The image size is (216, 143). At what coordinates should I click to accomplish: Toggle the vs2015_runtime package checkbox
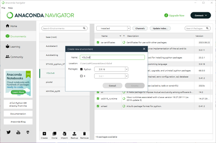tap(98, 98)
